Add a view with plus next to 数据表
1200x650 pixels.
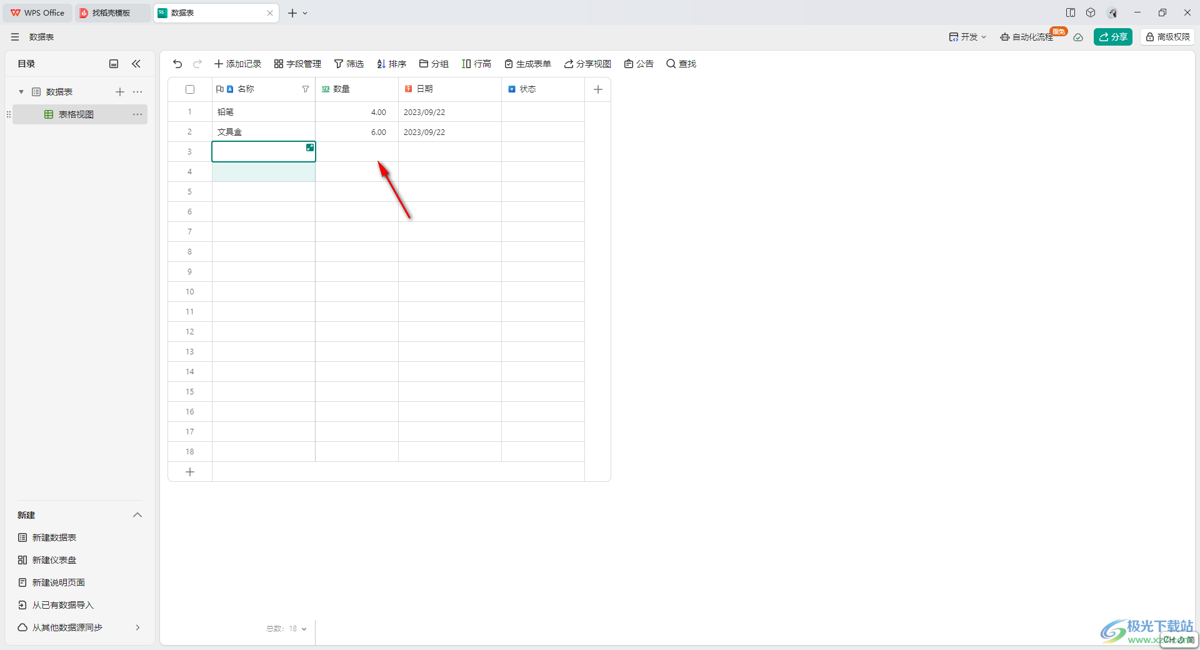(120, 92)
